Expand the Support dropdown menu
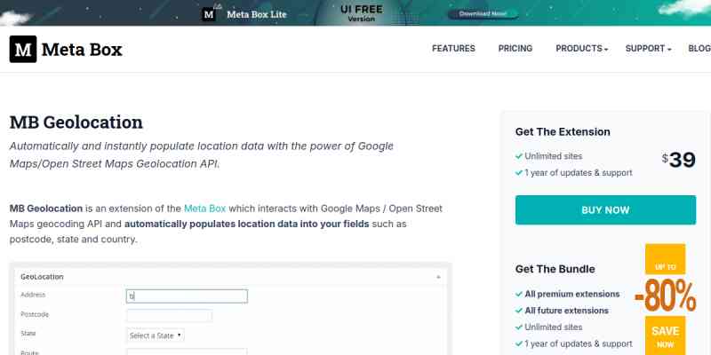711x355 pixels. (648, 49)
